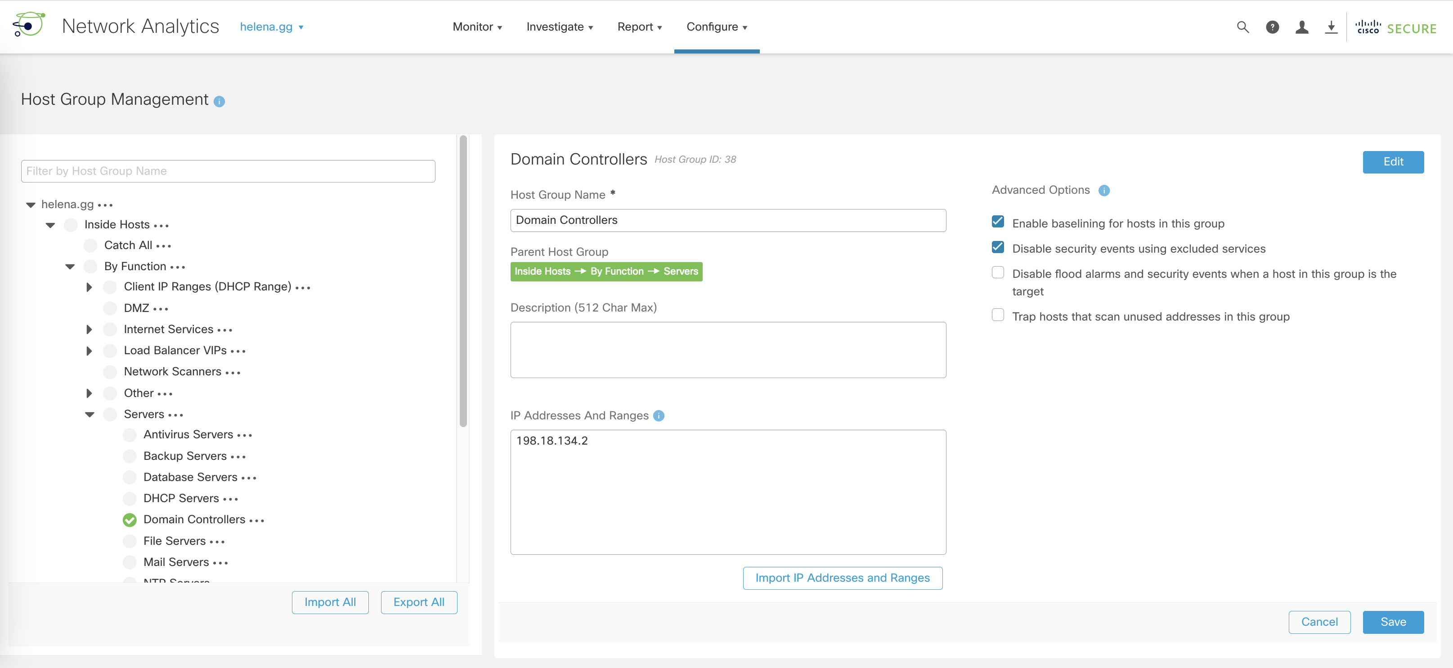Click IP Addresses And Ranges info icon

click(x=658, y=416)
